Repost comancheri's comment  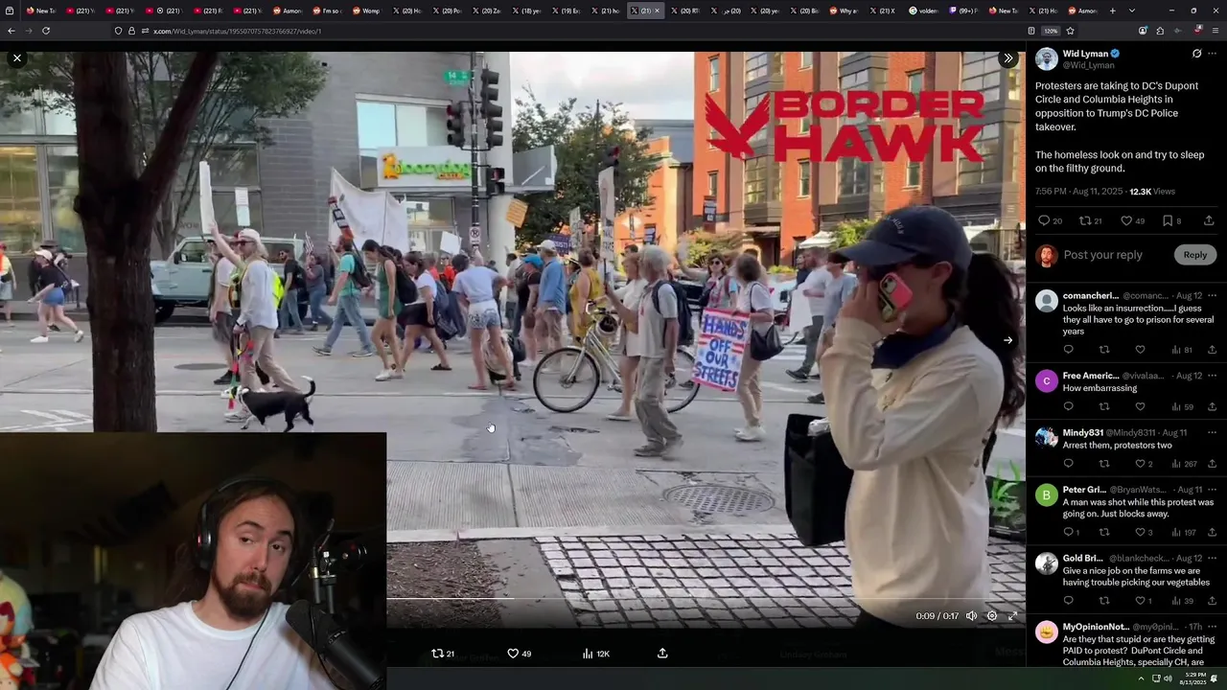1104,350
